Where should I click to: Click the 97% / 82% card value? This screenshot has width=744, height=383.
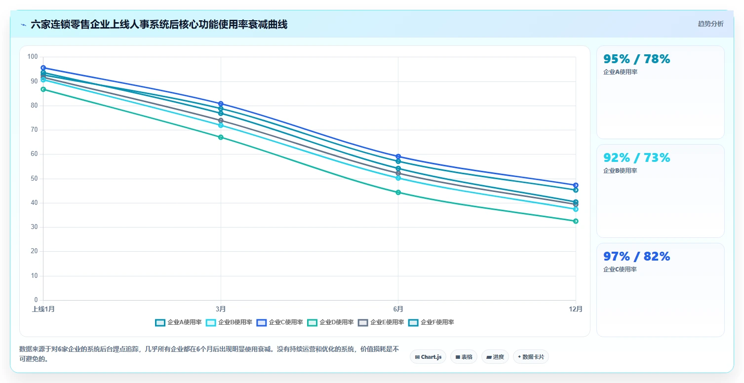[637, 257]
